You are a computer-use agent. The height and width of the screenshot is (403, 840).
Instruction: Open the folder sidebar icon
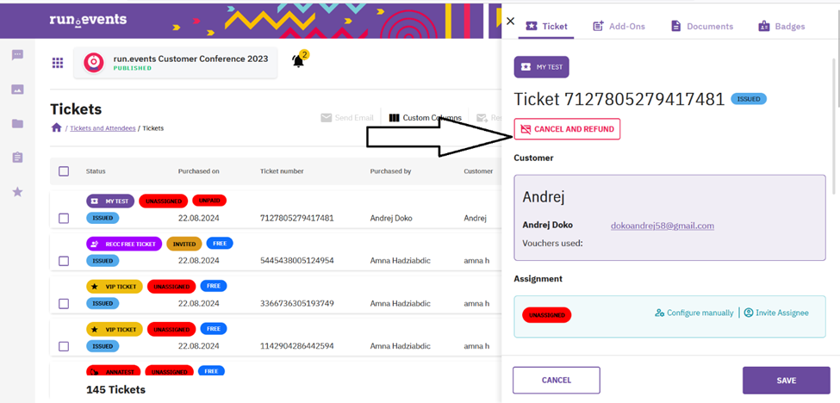18,124
